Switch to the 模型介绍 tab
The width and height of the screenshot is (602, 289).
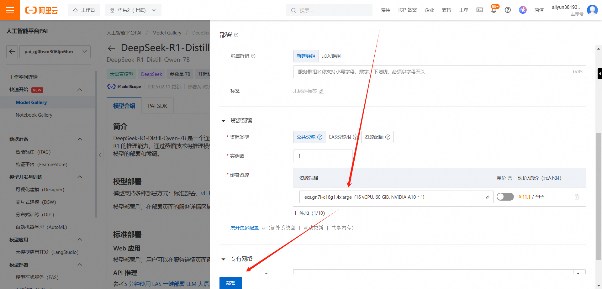coord(124,106)
